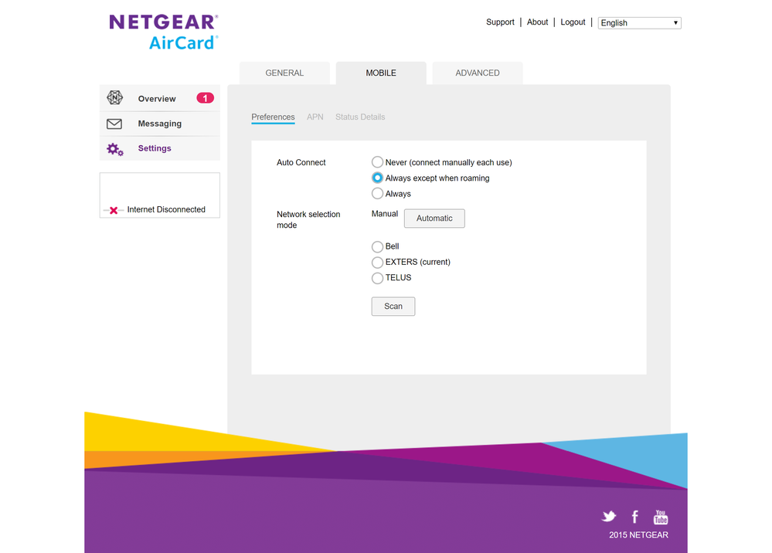Open the English language dropdown

639,22
